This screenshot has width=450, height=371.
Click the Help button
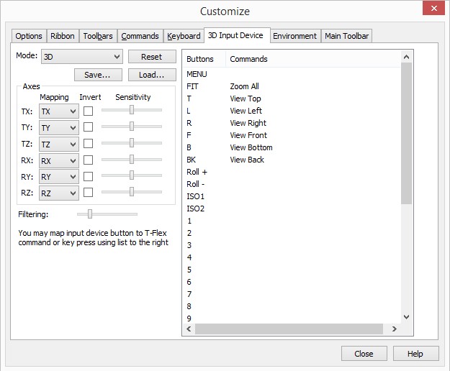pyautogui.click(x=415, y=354)
